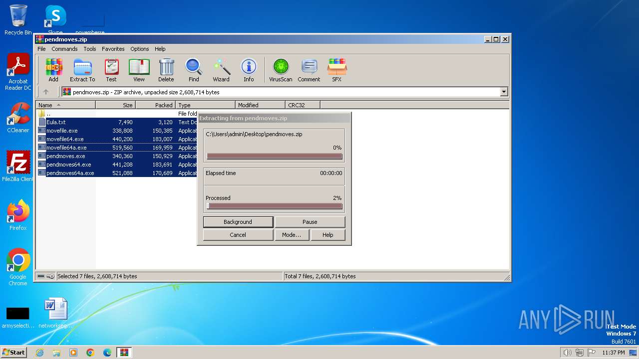Open the Tools menu

pos(90,49)
